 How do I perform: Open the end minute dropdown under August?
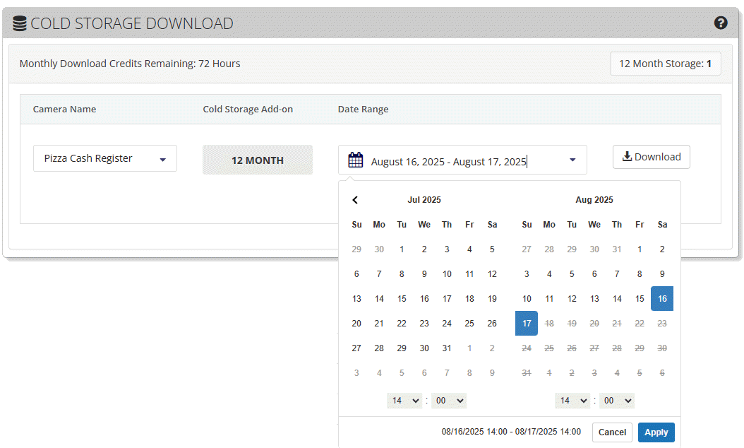[x=617, y=401]
